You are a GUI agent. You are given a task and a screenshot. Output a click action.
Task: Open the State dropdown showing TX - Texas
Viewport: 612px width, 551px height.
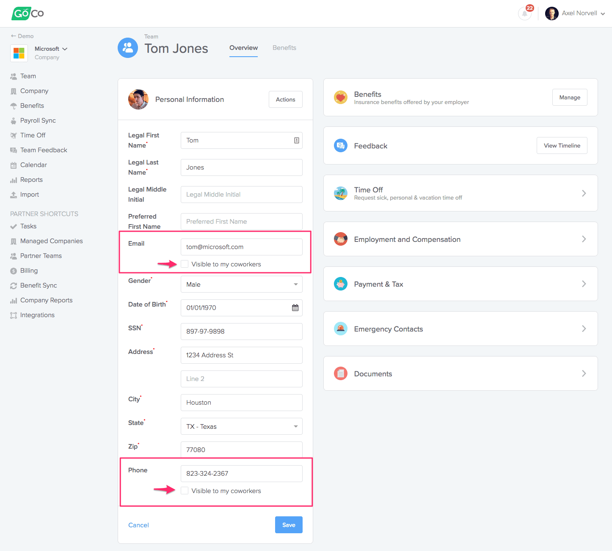(241, 426)
